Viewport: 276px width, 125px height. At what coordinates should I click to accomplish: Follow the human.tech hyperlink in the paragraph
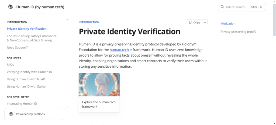[x=119, y=50]
